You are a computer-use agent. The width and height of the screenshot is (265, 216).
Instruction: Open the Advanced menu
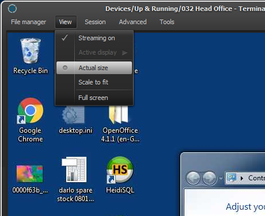pyautogui.click(x=132, y=22)
